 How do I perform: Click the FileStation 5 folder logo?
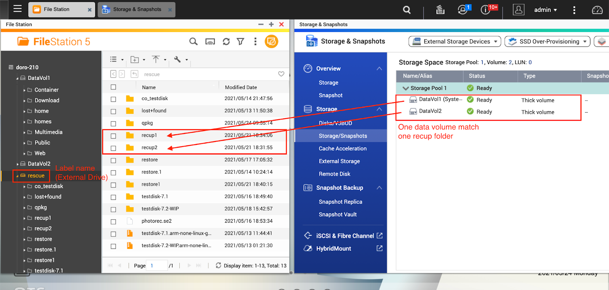pyautogui.click(x=23, y=41)
